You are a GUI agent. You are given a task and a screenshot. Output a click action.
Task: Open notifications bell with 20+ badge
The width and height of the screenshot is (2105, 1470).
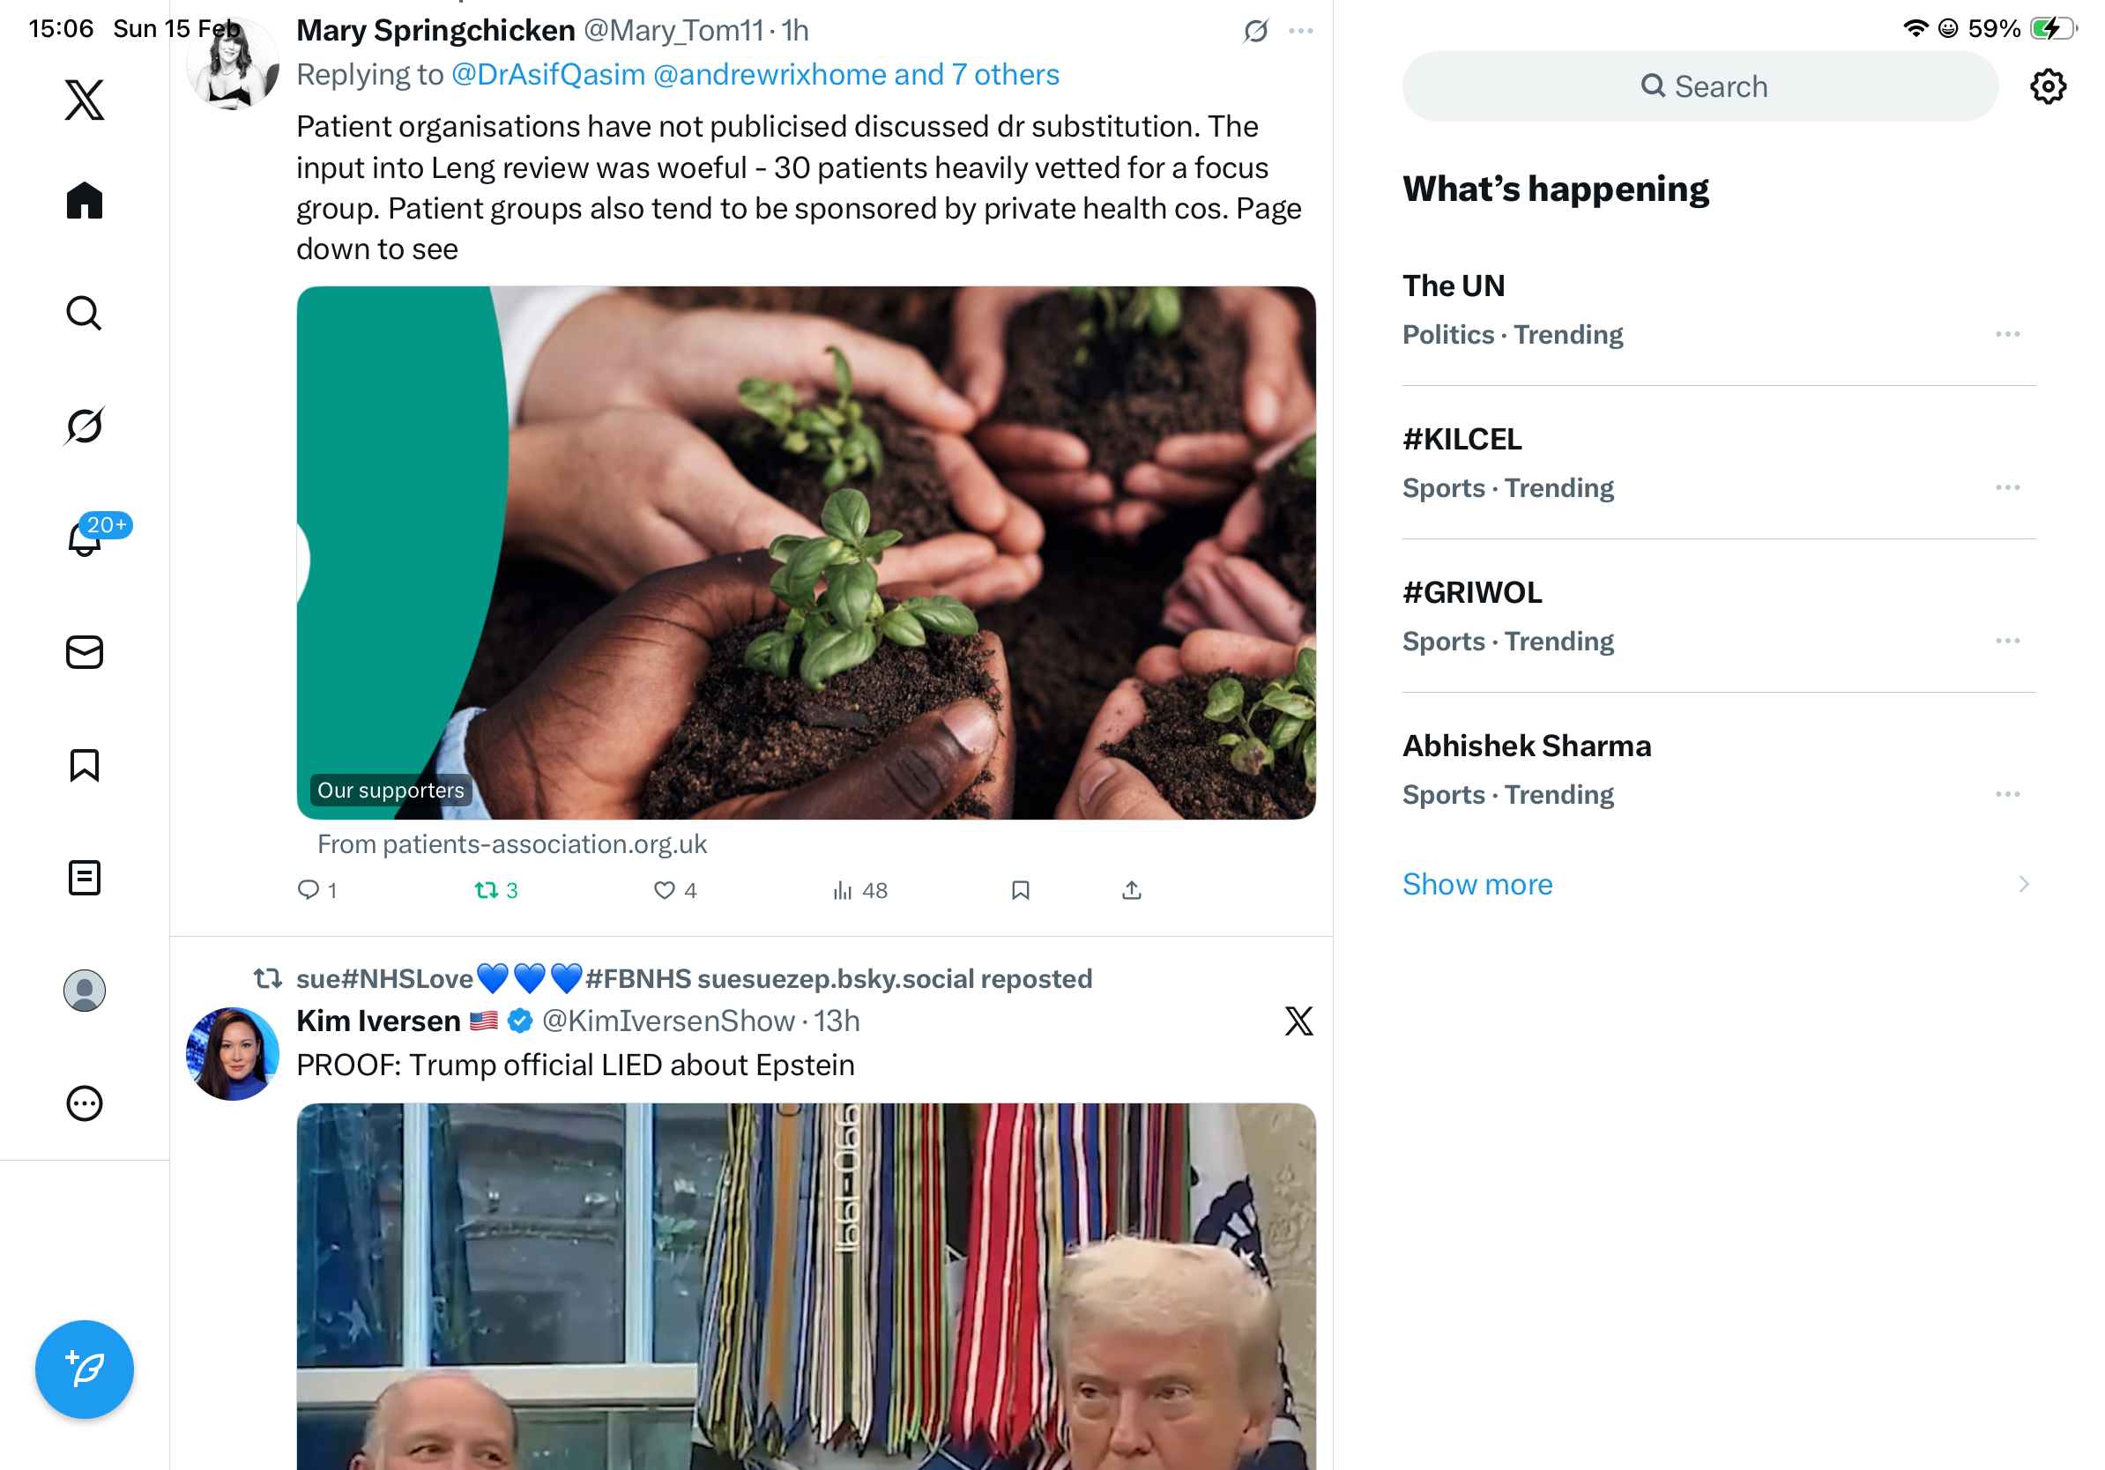tap(85, 537)
